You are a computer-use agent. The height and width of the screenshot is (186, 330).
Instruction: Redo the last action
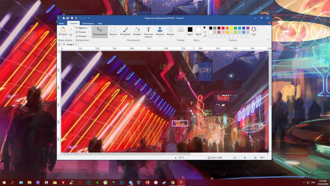point(84,18)
